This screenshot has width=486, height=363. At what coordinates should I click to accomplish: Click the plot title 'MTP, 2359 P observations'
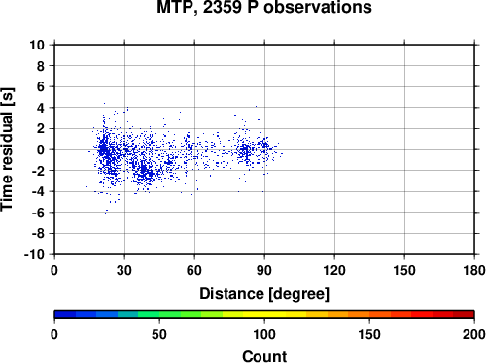pos(264,7)
